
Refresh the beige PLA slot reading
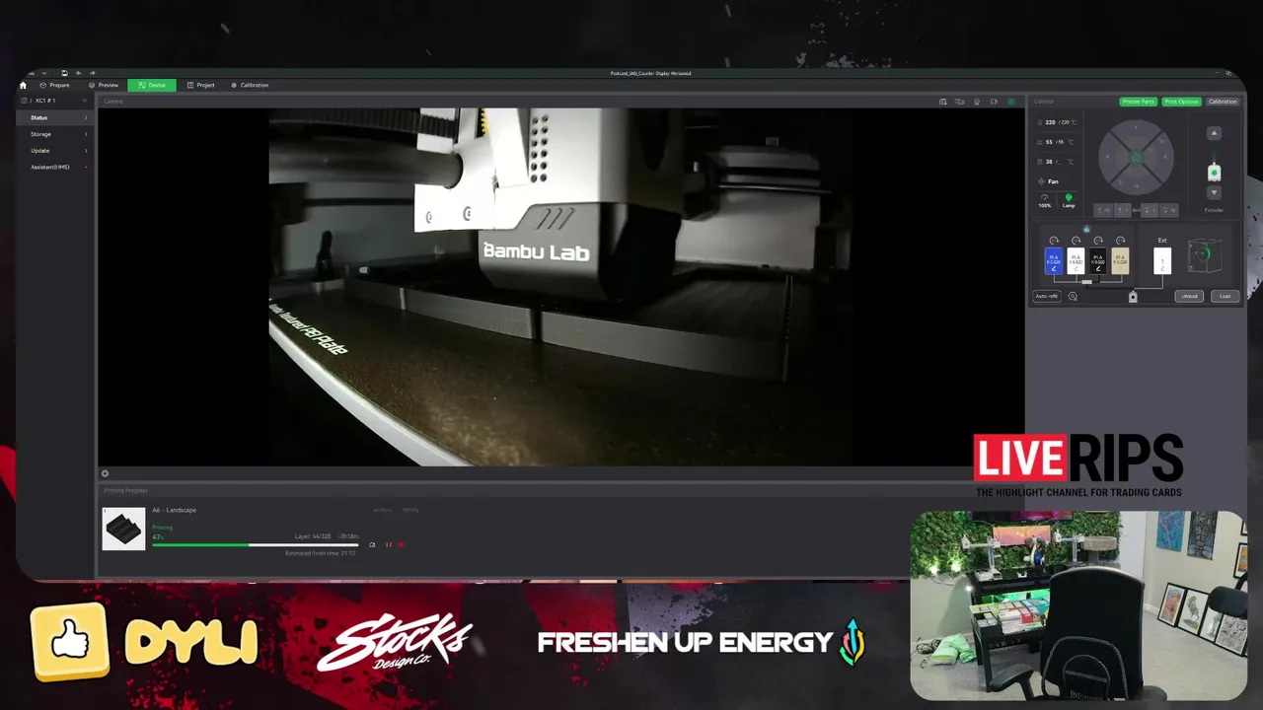point(1120,240)
